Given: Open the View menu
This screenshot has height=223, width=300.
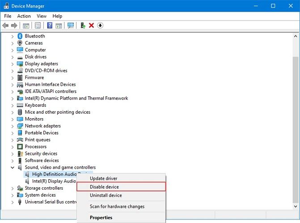Looking at the screenshot, I should 42,16.
